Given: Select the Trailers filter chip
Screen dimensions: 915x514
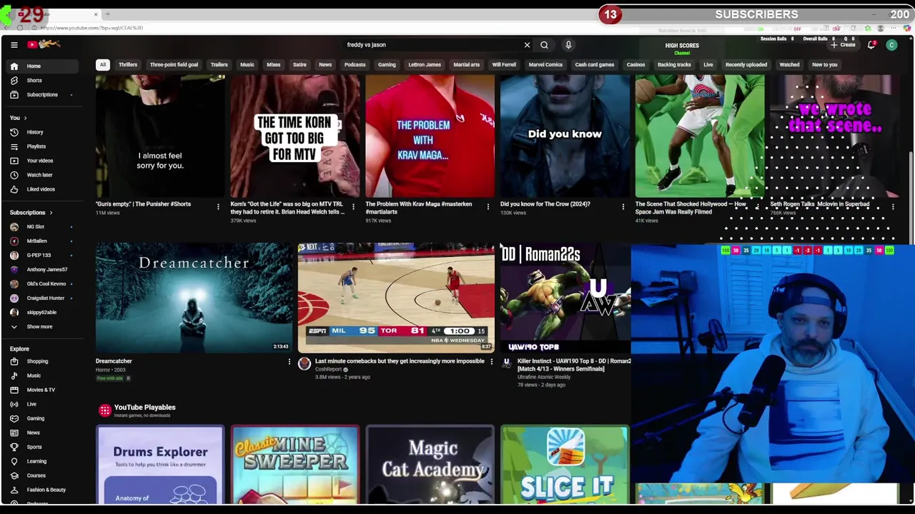Looking at the screenshot, I should [219, 64].
